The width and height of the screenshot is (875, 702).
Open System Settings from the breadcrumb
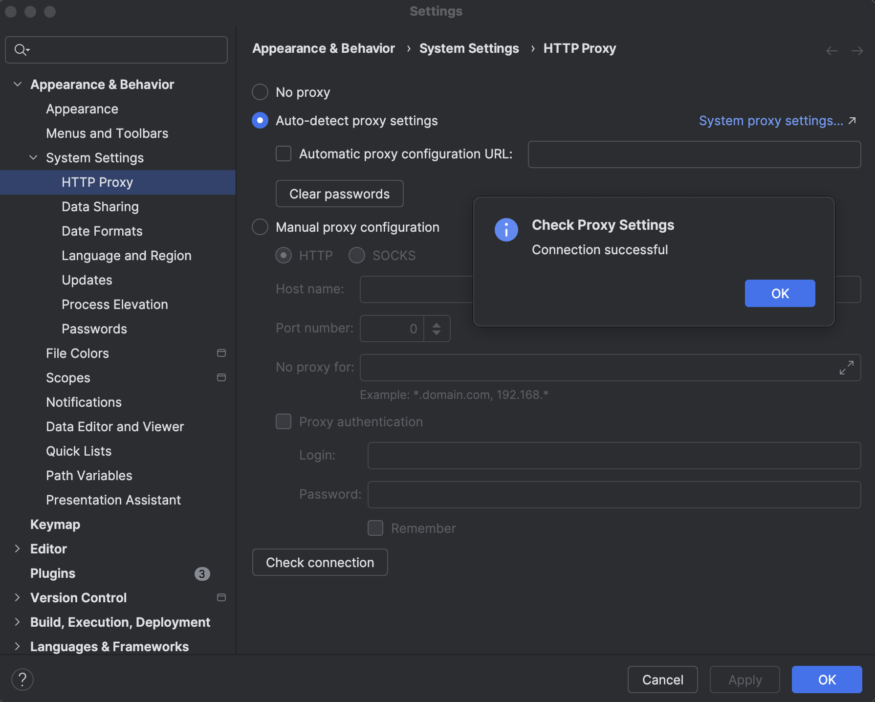tap(469, 48)
